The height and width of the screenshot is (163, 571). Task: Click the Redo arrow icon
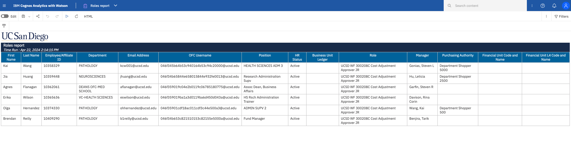(57, 16)
